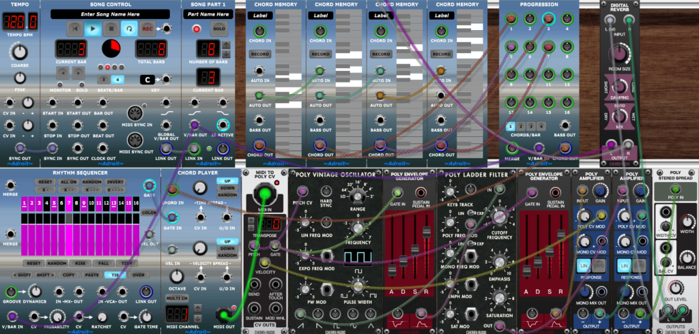699x334 pixels.
Task: Click the Part Name Here field
Action: pos(208,14)
